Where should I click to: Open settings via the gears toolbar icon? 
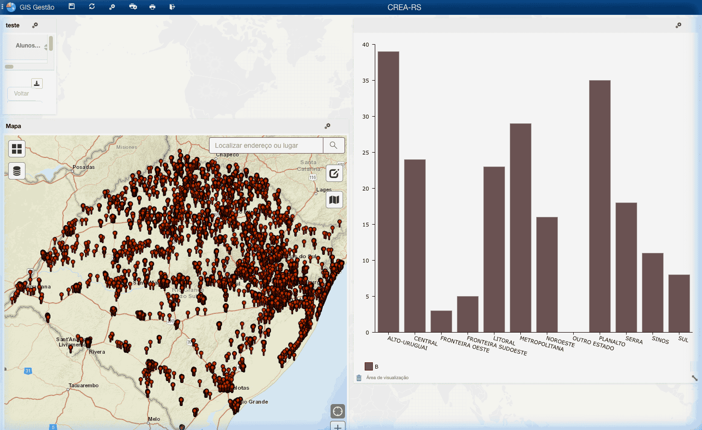coord(111,7)
